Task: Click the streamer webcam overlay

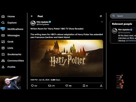Action: 10,82
